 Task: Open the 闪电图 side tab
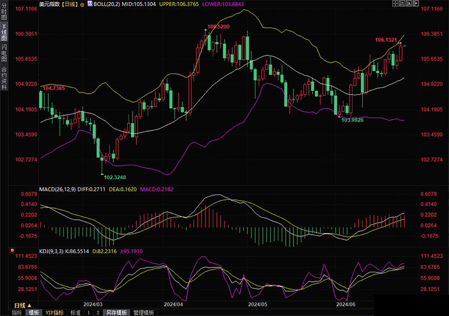click(x=4, y=53)
